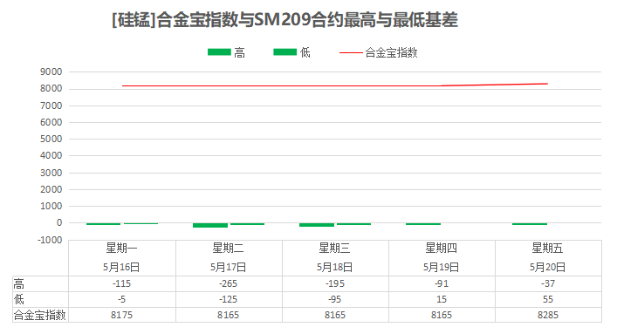Screen dimensions: 617x334
Task: Click the 5月16日 date label
Action: (x=121, y=267)
